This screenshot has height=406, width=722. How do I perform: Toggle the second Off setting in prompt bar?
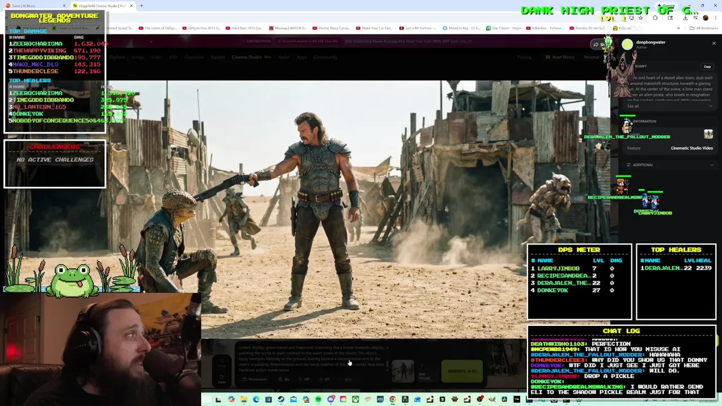tap(324, 379)
